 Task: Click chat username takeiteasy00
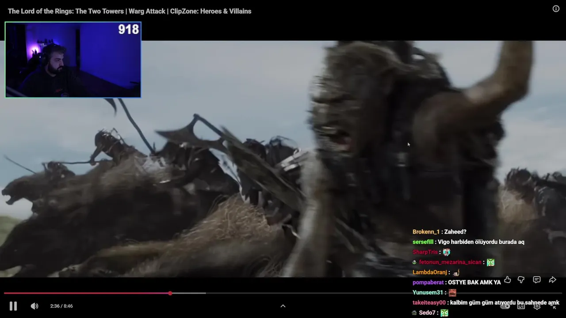point(429,303)
